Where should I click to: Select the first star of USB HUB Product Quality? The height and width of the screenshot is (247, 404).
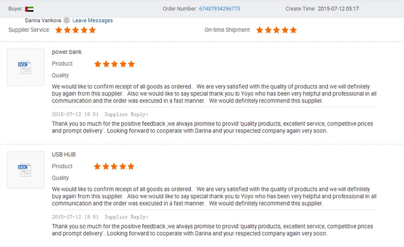(x=97, y=166)
